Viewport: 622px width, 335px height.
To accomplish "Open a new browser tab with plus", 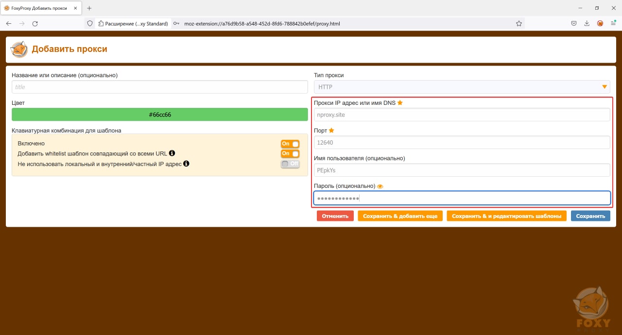I will click(89, 8).
